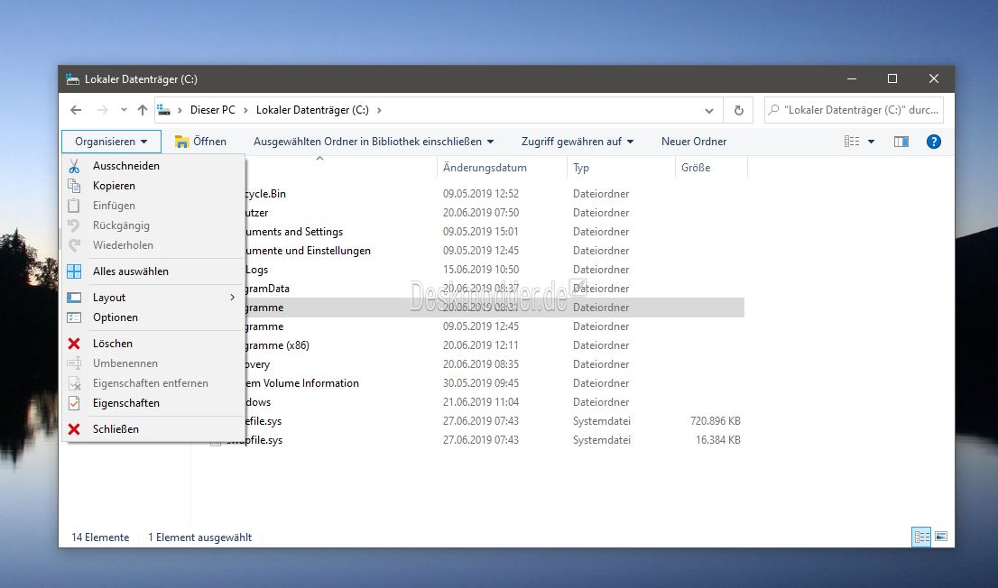
Task: Click Lokaler Datenträger (C:) breadcrumb
Action: click(x=312, y=110)
